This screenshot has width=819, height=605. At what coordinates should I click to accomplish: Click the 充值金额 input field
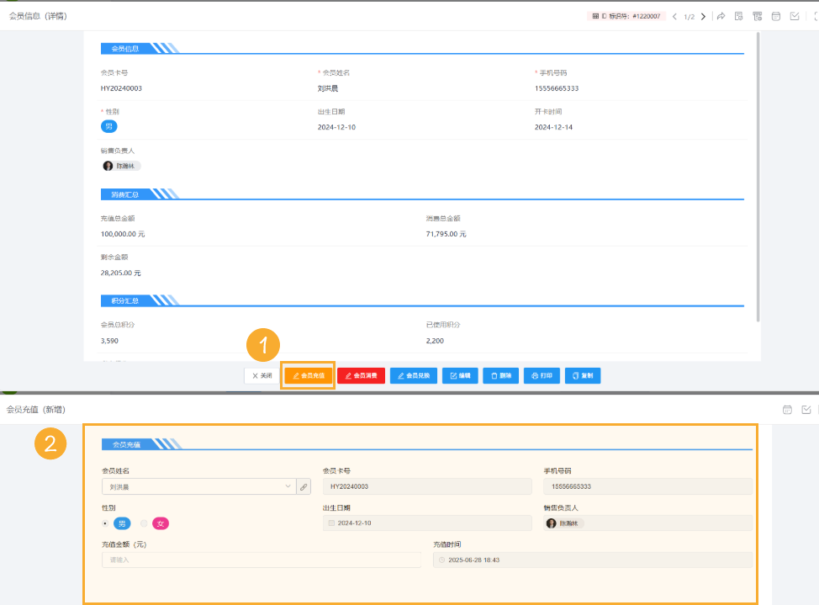[x=261, y=560]
